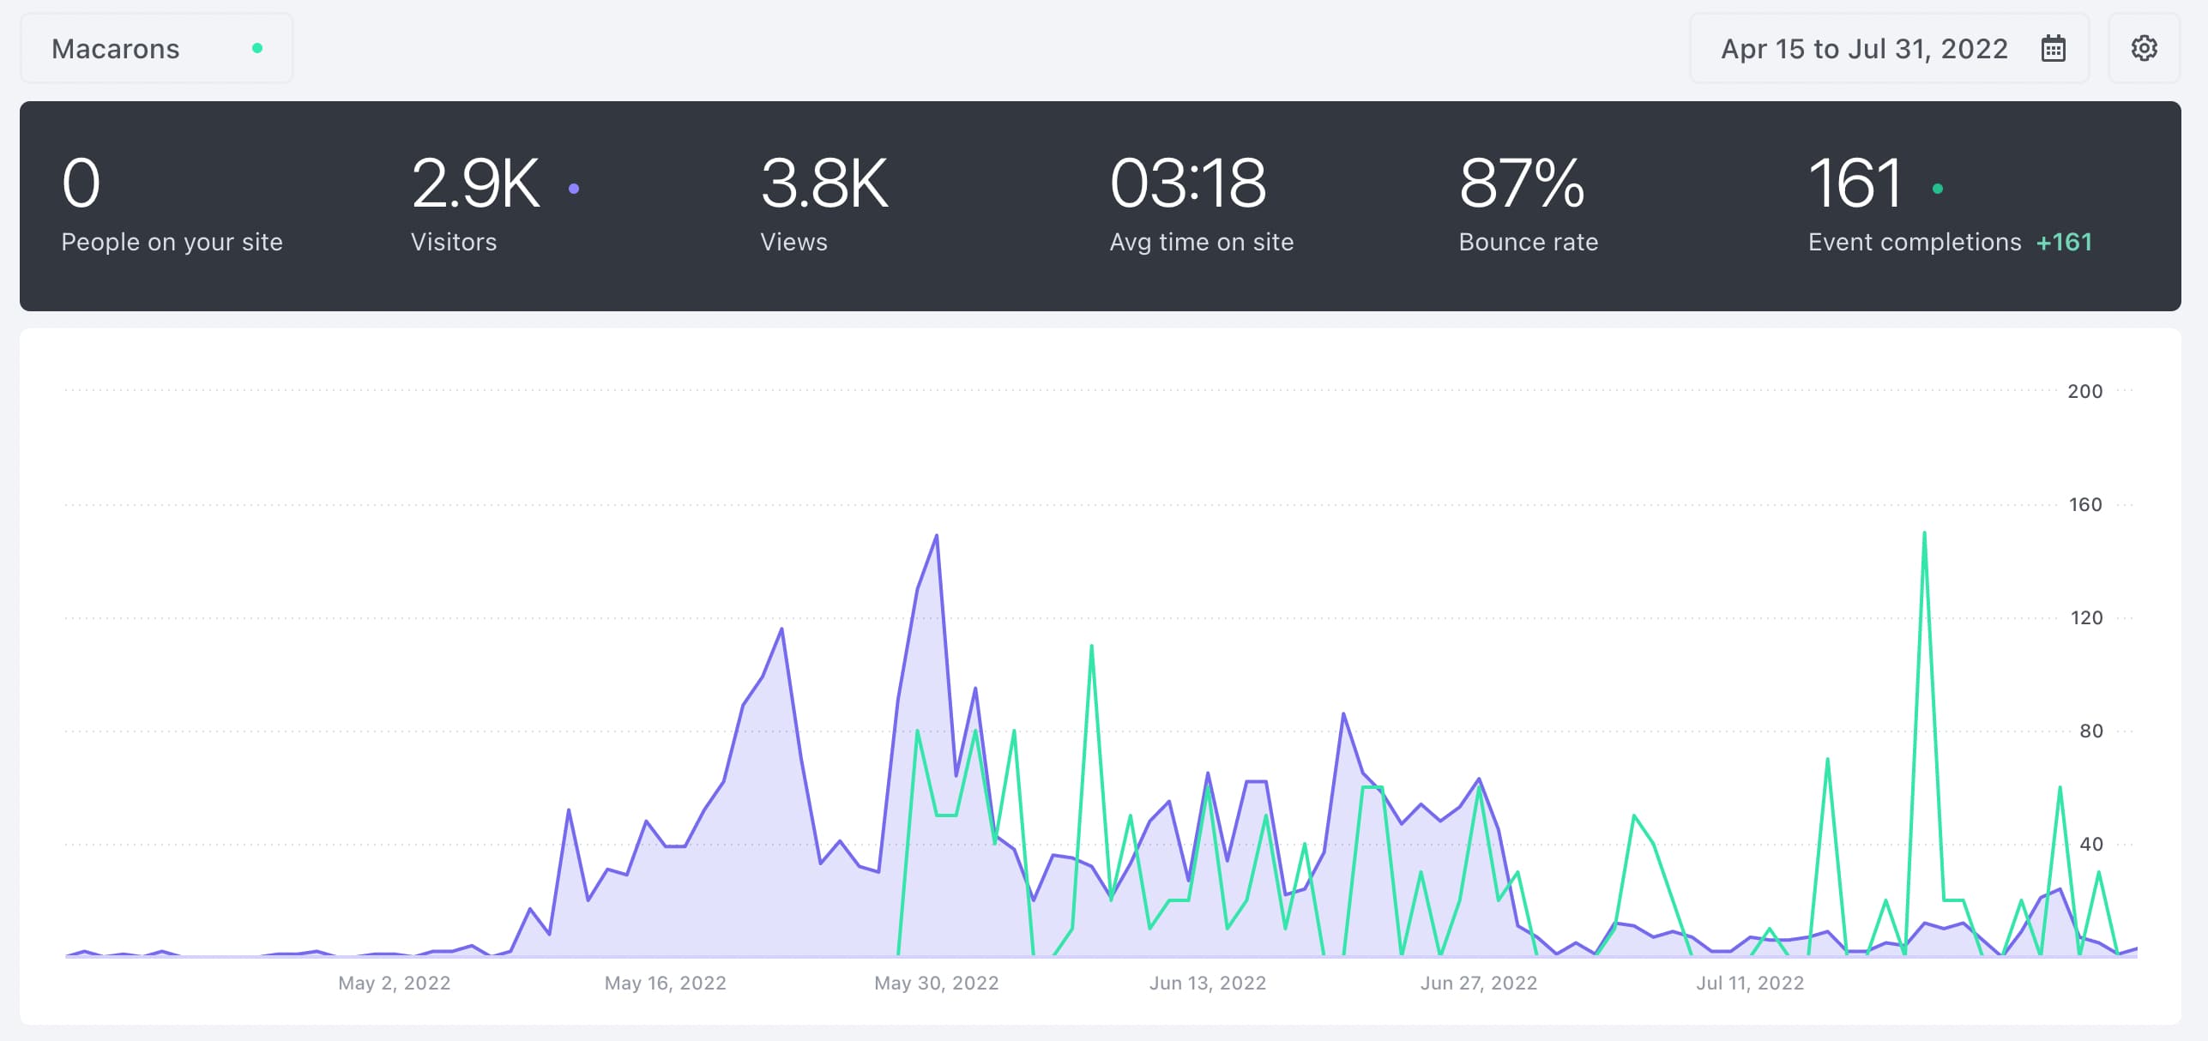Open the Apr 15 to Jul 31 date range picker

[x=1889, y=49]
